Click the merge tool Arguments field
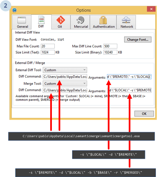The image size is (157, 177). 129,90
